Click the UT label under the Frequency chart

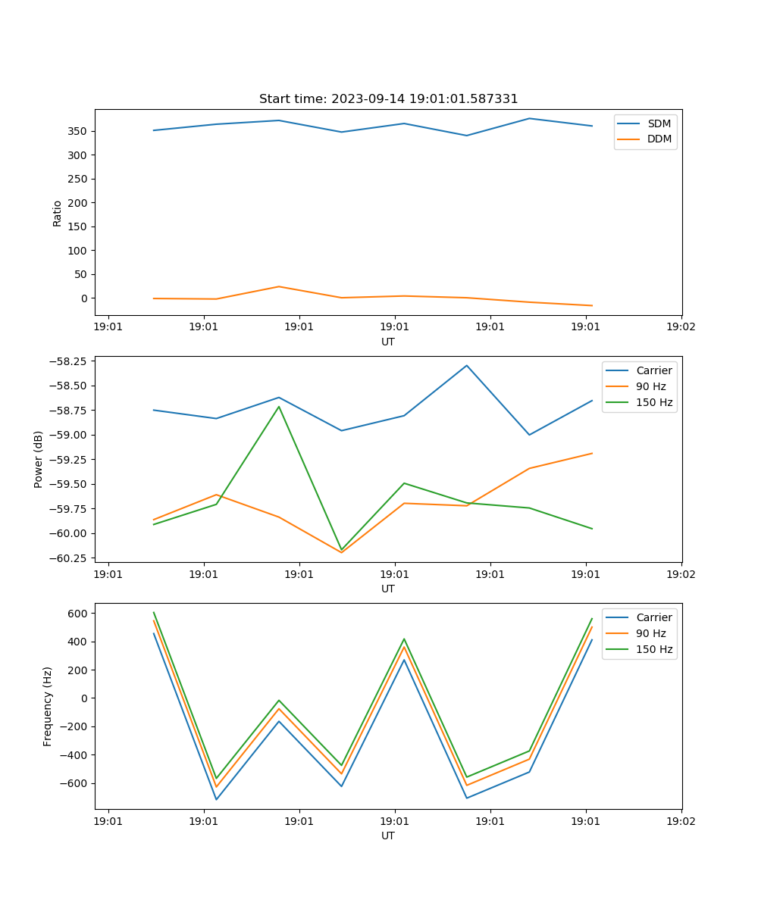pyautogui.click(x=388, y=836)
